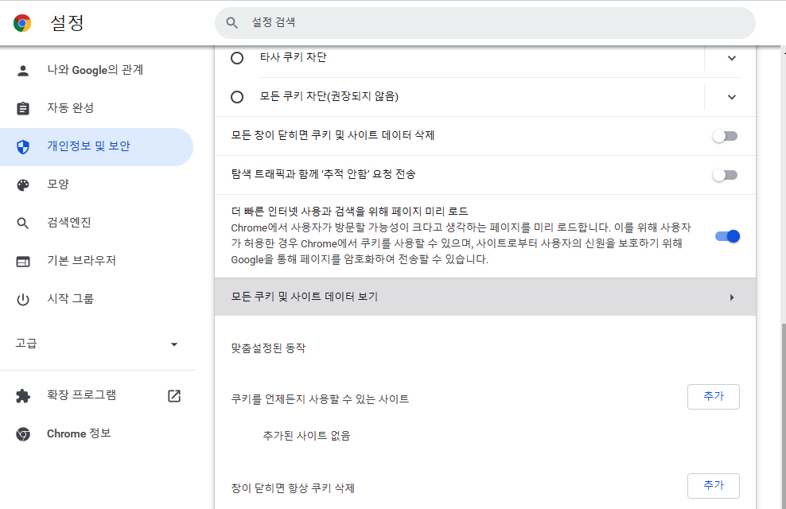Enable 탐색 트래픽과 함께 추적 안함 요청 전송
This screenshot has width=786, height=509.
[725, 174]
